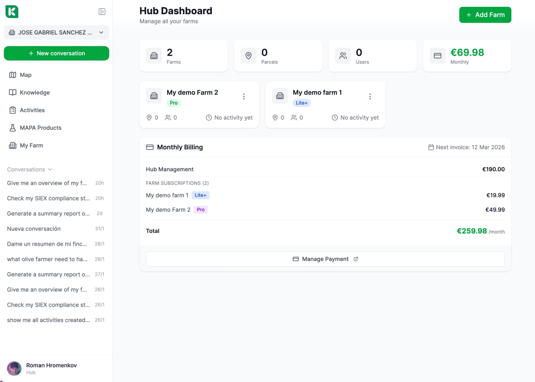The width and height of the screenshot is (535, 382).
Task: Select MAPA Products from the sidebar
Action: tap(40, 128)
